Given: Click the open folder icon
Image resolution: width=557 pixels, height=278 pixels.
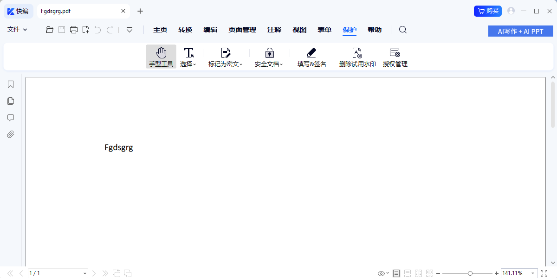Looking at the screenshot, I should [49, 30].
